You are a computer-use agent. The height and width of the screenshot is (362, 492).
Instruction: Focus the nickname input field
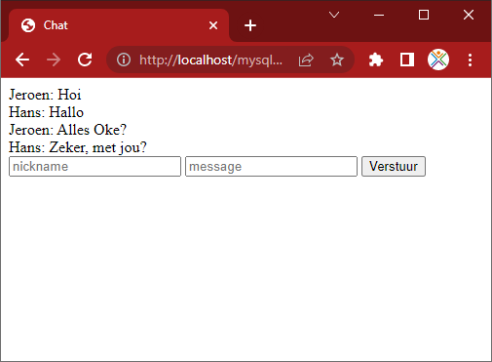tap(95, 167)
